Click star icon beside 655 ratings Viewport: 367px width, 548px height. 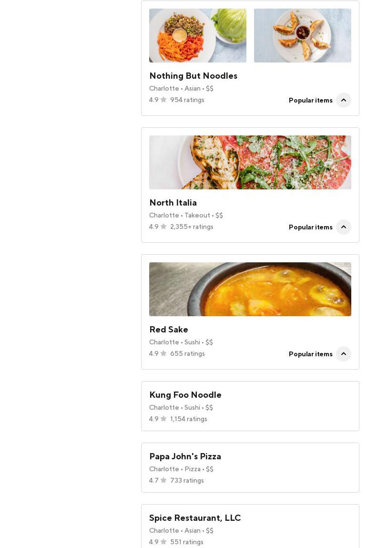163,353
